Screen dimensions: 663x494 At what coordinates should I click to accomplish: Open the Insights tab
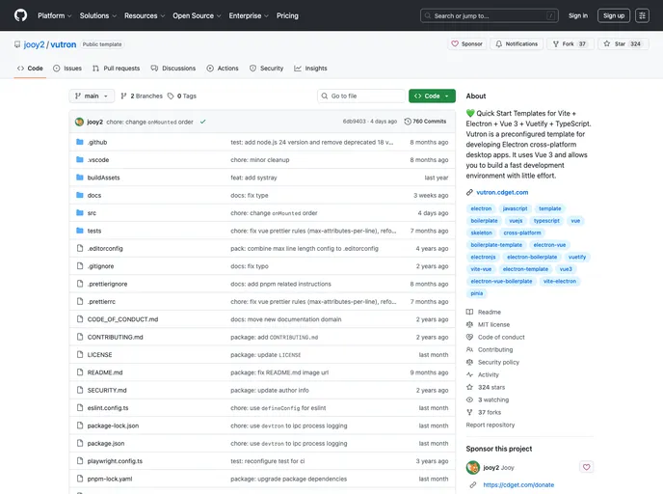[310, 69]
